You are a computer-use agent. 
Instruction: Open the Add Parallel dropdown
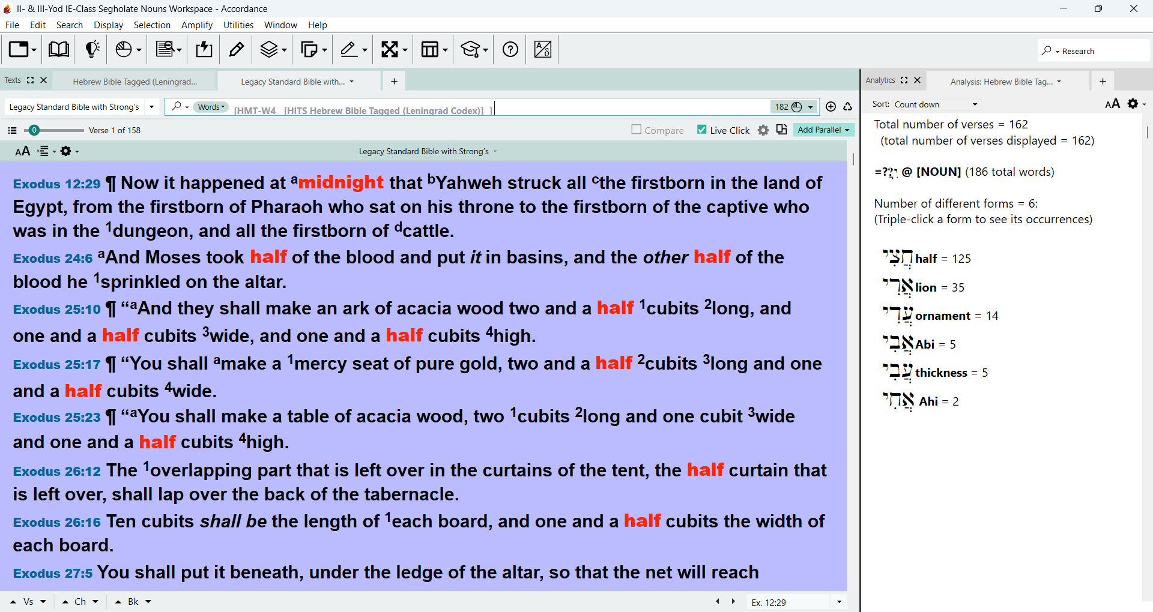click(823, 130)
